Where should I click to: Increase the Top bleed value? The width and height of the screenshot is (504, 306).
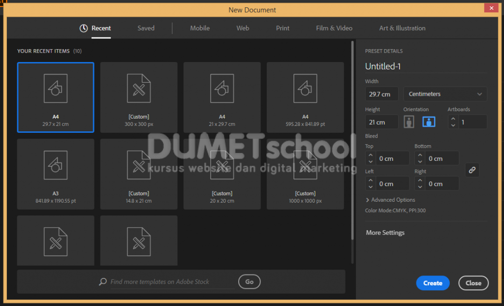click(x=371, y=155)
